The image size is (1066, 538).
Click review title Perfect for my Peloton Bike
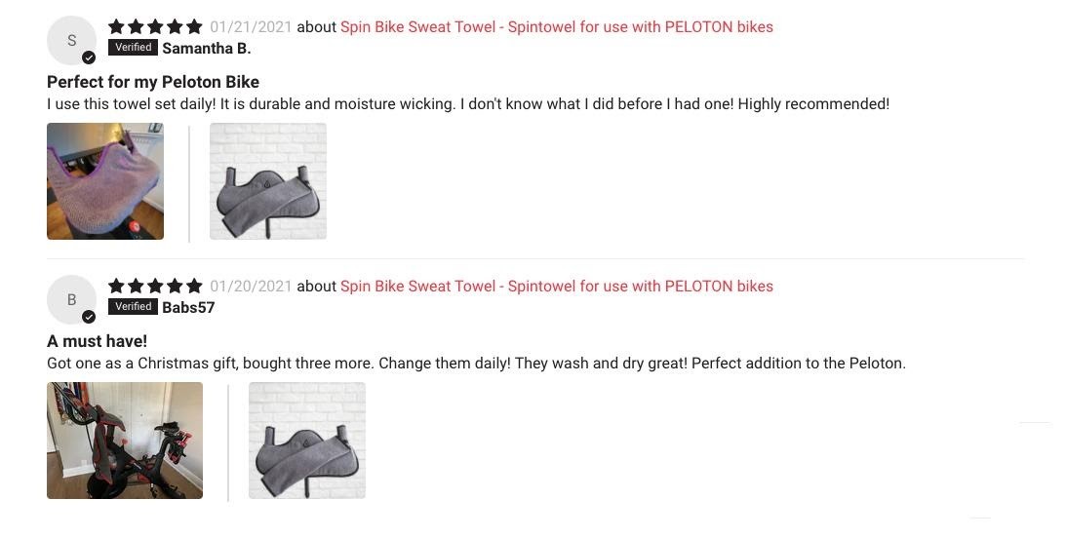pyautogui.click(x=153, y=82)
